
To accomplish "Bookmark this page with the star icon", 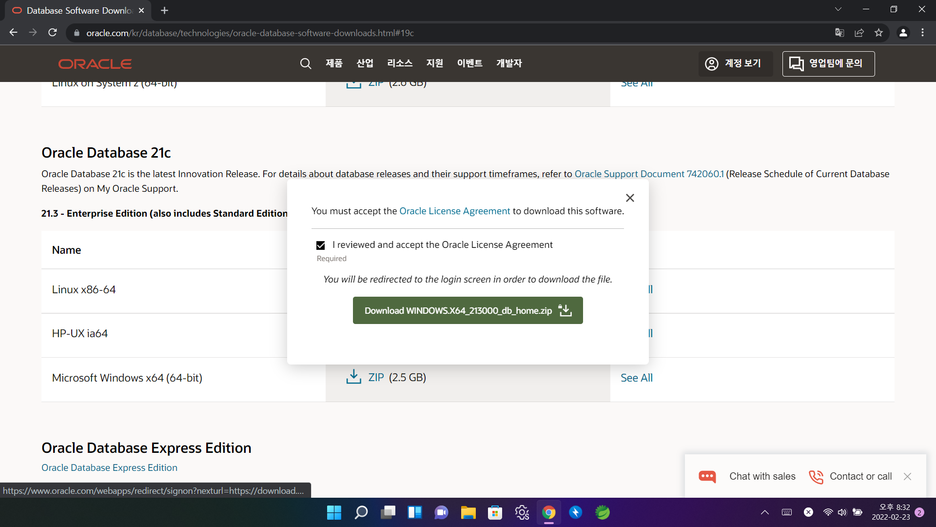I will tap(878, 33).
